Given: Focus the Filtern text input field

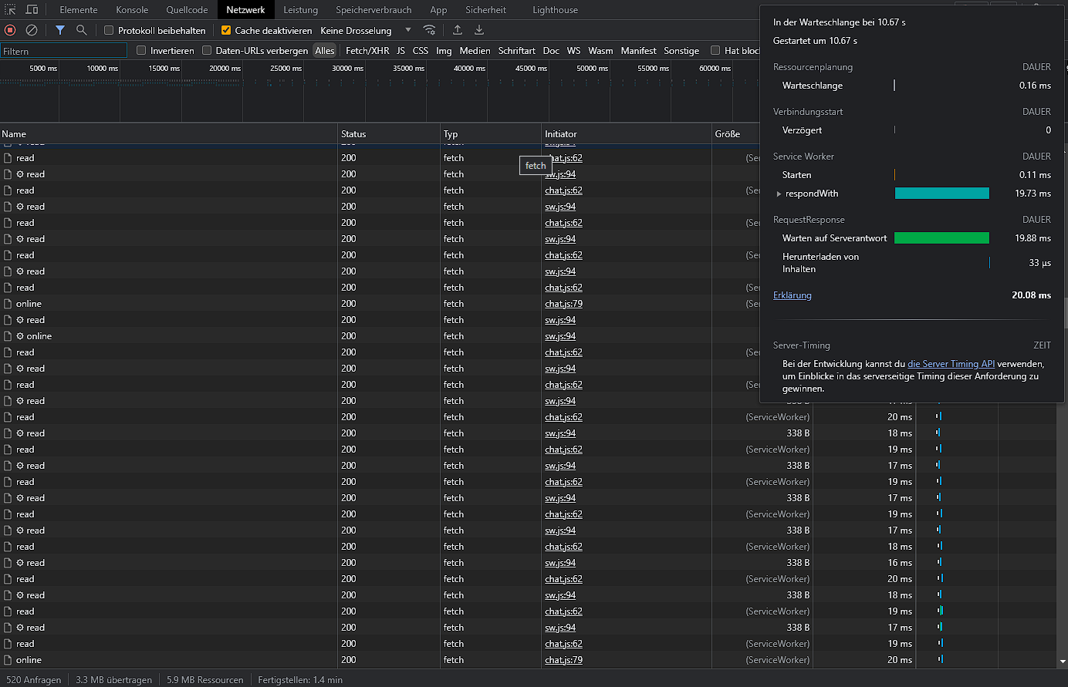Looking at the screenshot, I should coord(64,51).
